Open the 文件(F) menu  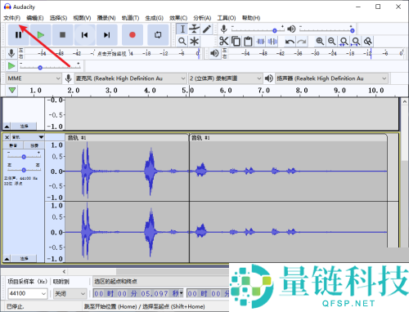tap(12, 18)
